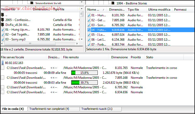
Task: Select the 'File in coda (4)' tab
Action: 13,109
